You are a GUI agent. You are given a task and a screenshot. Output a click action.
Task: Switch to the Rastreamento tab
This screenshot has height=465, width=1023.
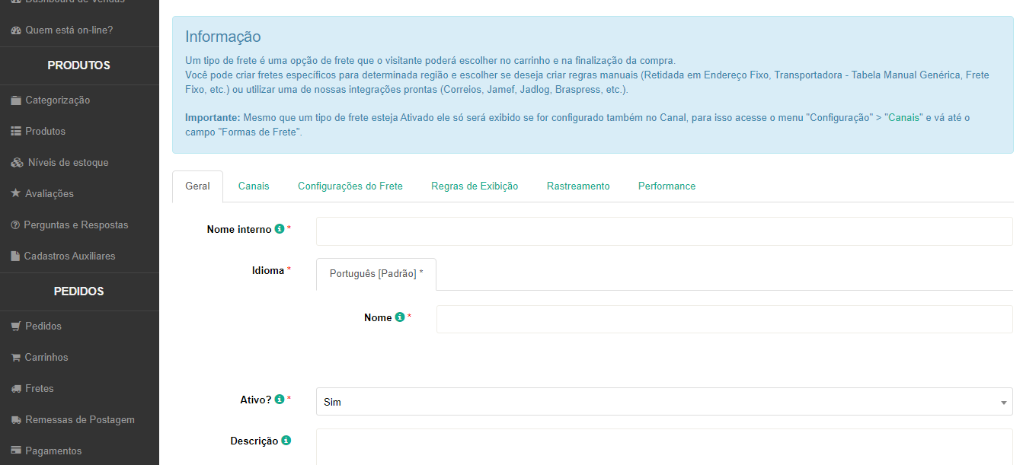click(578, 186)
